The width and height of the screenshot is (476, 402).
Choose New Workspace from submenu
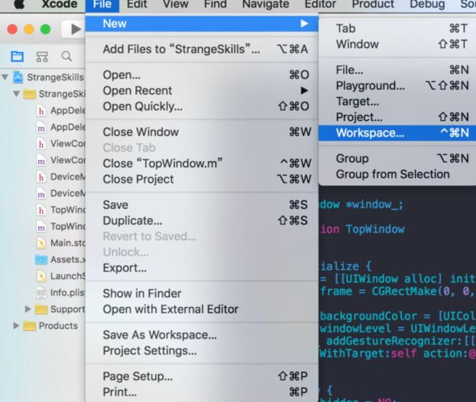397,133
